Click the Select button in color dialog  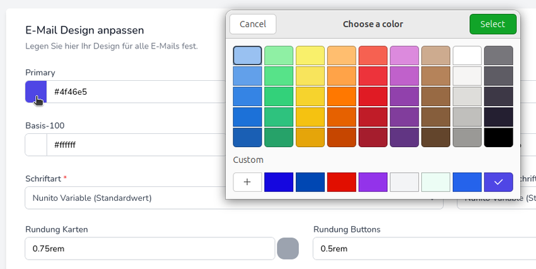(x=492, y=24)
